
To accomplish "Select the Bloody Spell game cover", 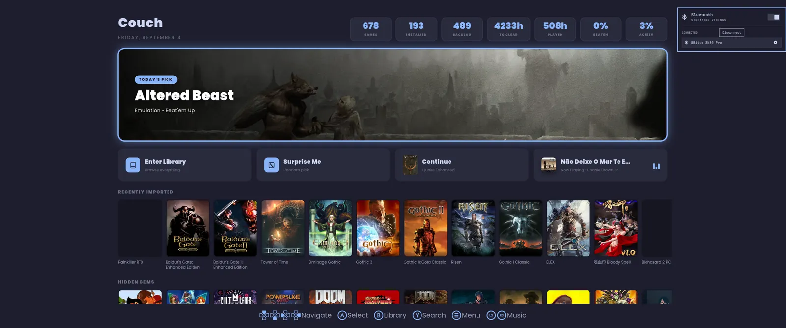I will coord(616,228).
